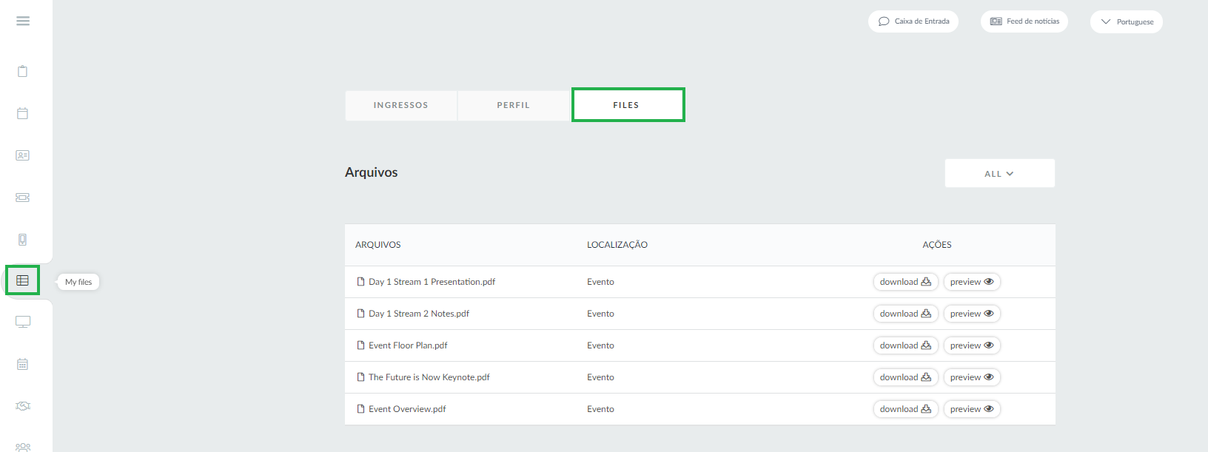This screenshot has height=452, width=1208.
Task: Open Feed de notícias
Action: point(1024,21)
